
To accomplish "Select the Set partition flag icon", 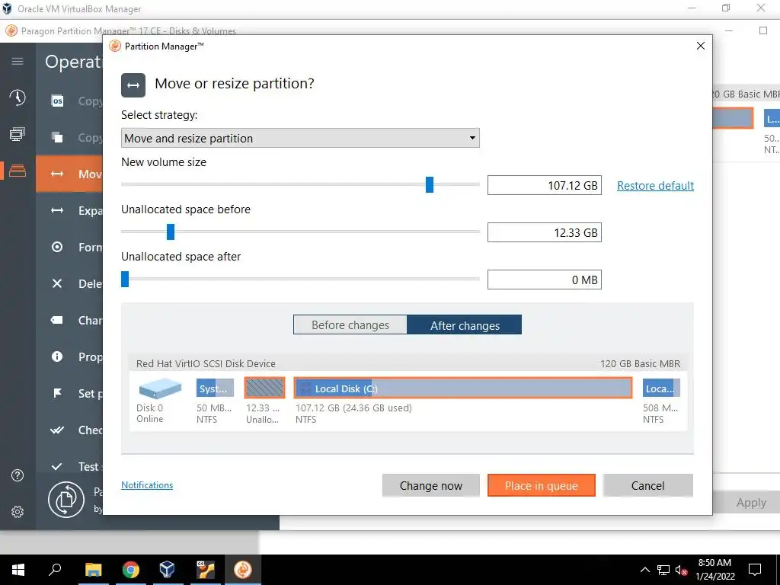I will (57, 393).
